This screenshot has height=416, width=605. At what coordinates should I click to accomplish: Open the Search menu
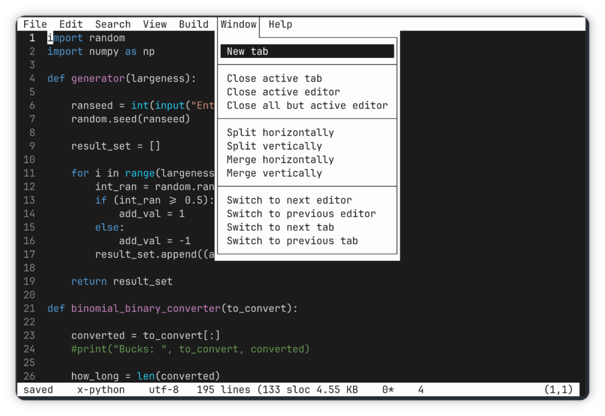click(113, 24)
